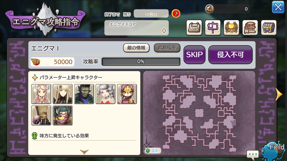Click the 攻略率 progress bar
The image size is (287, 161).
141,61
